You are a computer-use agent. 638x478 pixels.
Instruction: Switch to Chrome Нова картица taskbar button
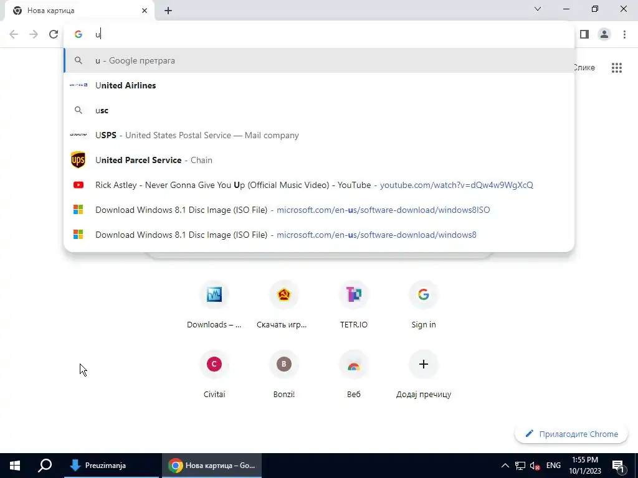[x=212, y=466]
